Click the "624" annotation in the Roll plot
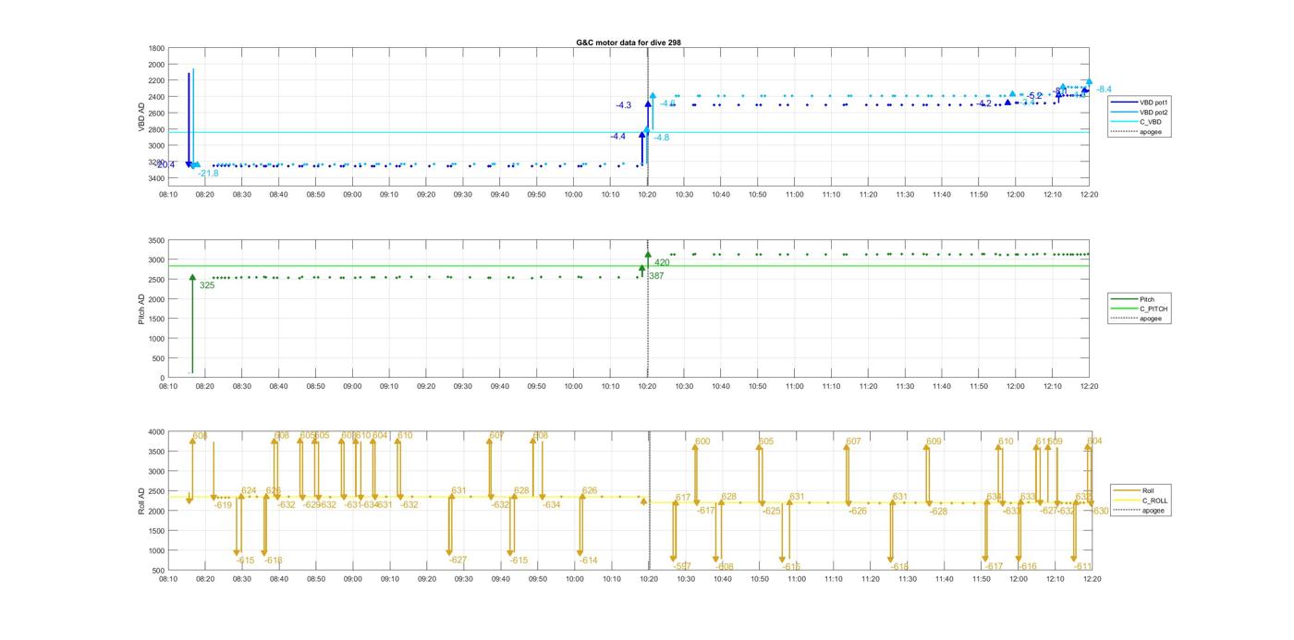Screen dimensions: 1294x640 tap(249, 491)
